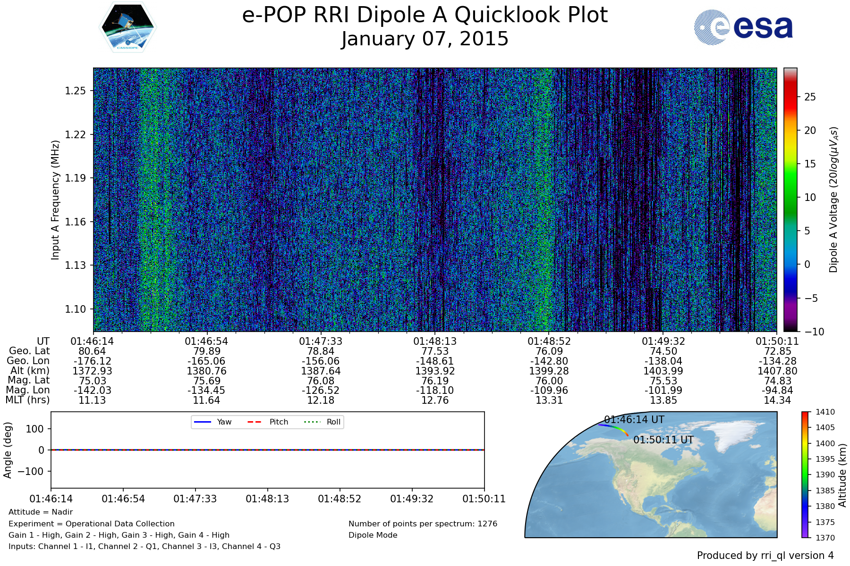Click the 01:48:13 UT label under spectrogram
Viewport: 850px width, 566px height.
pyautogui.click(x=435, y=341)
